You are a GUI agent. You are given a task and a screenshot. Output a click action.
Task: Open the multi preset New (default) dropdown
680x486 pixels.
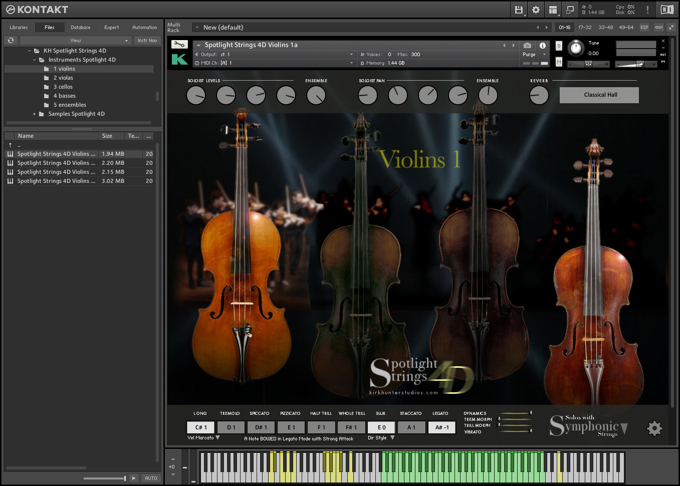click(x=197, y=28)
